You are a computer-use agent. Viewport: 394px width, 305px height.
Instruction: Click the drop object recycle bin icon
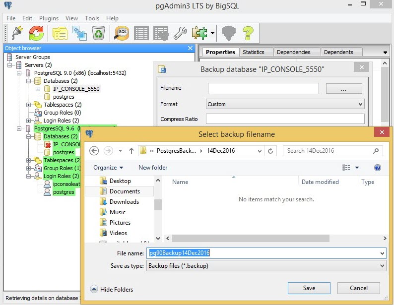tap(98, 33)
